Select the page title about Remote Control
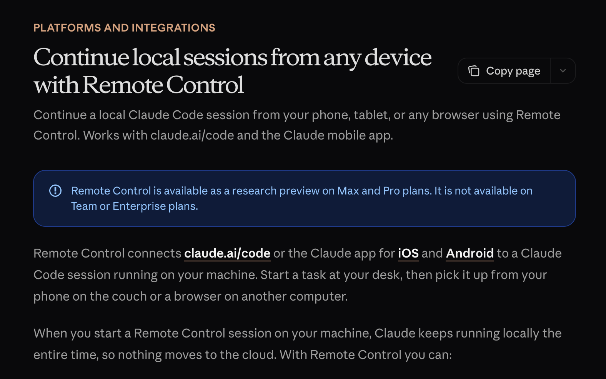The width and height of the screenshot is (606, 379). [233, 71]
